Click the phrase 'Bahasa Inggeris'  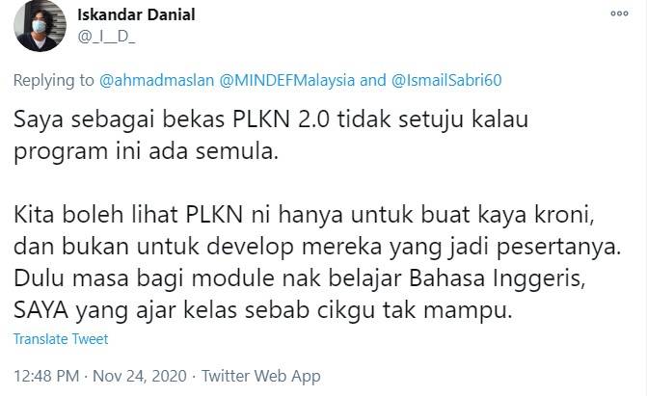coord(496,278)
